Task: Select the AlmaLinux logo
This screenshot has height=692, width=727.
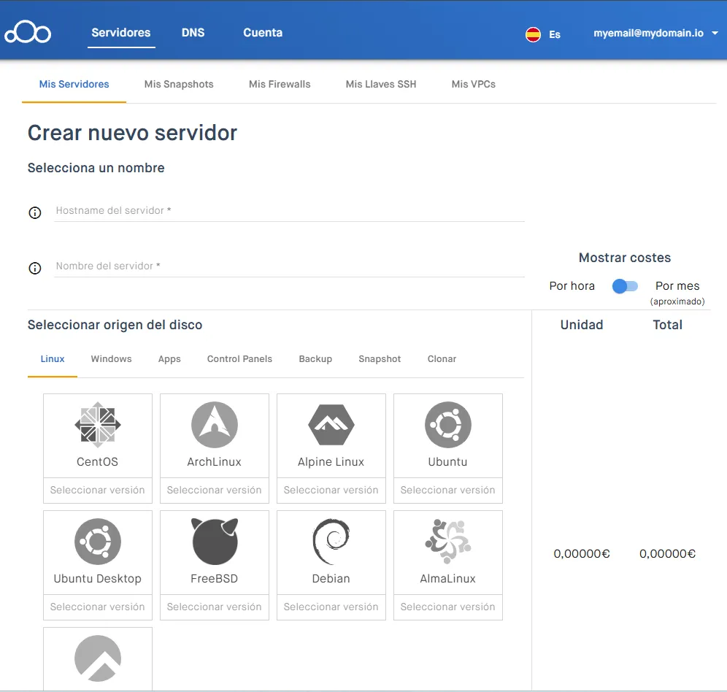Action: click(x=448, y=541)
